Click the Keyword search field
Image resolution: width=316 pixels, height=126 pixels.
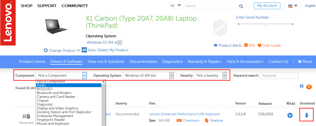click(x=279, y=75)
